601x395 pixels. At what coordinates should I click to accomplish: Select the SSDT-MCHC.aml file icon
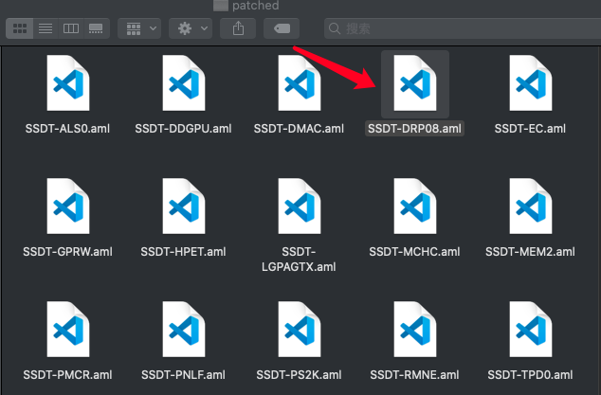(415, 206)
